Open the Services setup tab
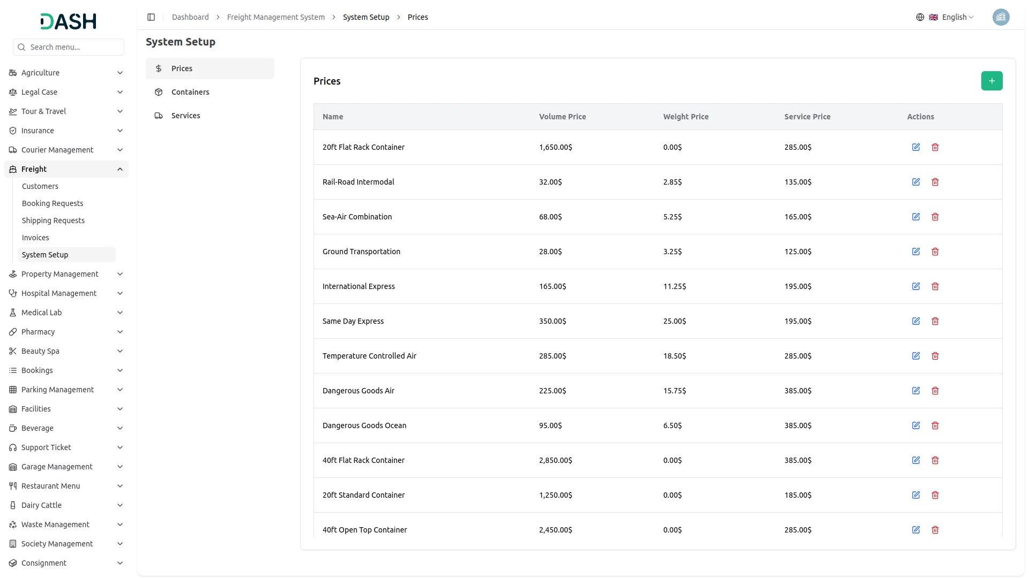This screenshot has width=1029, height=578. click(x=185, y=115)
